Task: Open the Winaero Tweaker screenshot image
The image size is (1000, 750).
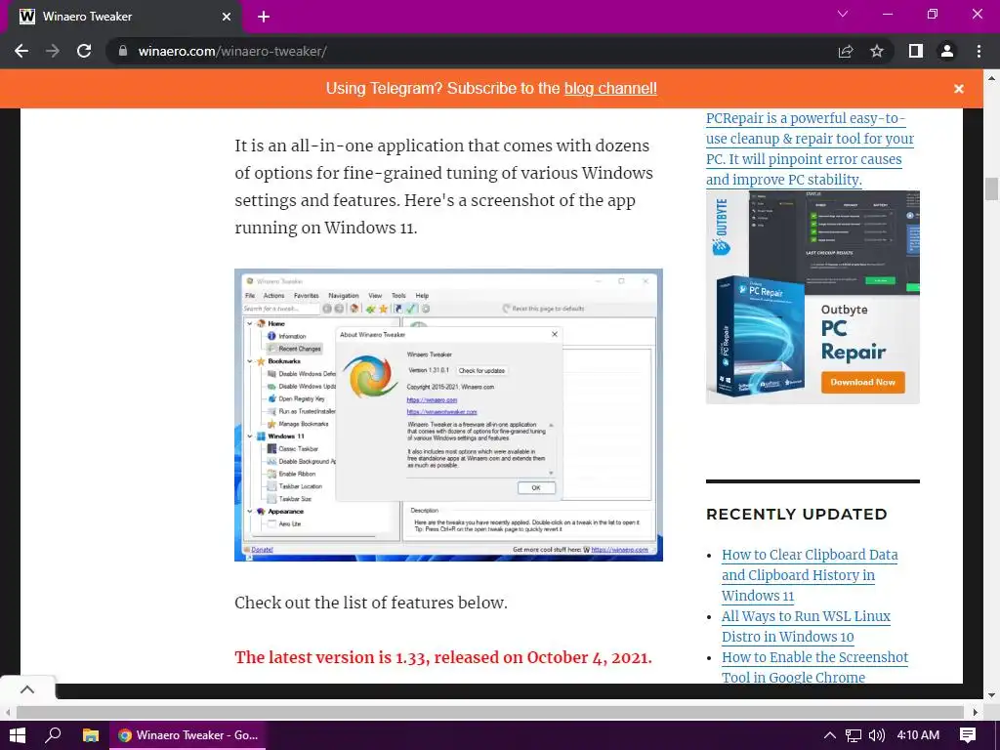Action: pos(448,415)
